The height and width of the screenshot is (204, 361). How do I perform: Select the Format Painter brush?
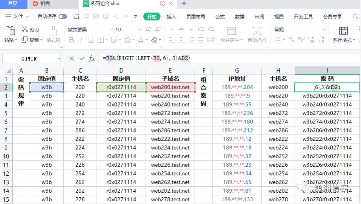click(x=53, y=31)
